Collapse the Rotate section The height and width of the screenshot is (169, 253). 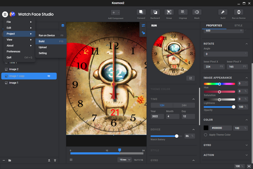tap(246, 44)
